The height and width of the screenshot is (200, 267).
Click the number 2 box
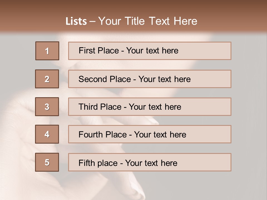[47, 79]
